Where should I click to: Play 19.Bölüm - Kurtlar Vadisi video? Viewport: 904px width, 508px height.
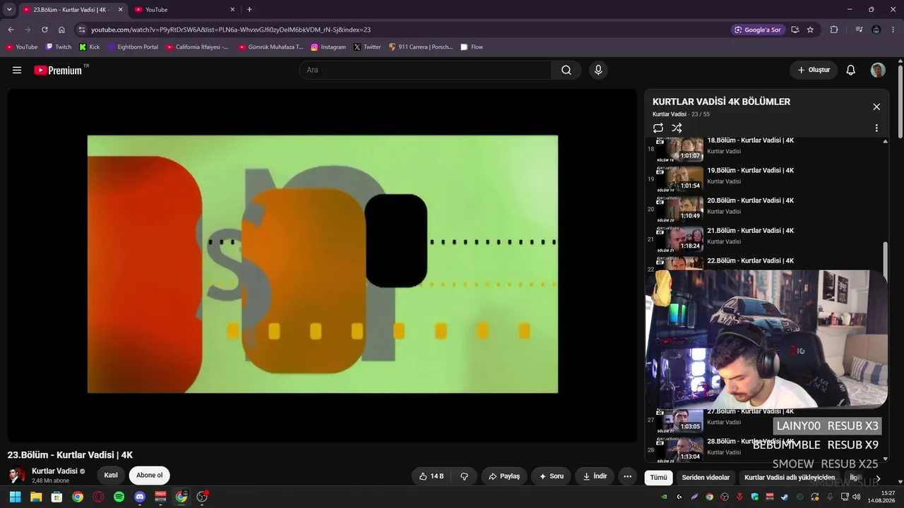[x=750, y=170]
